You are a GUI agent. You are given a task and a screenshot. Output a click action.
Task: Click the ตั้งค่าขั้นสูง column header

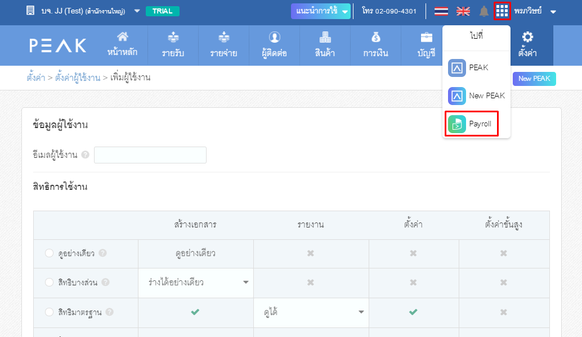click(504, 225)
